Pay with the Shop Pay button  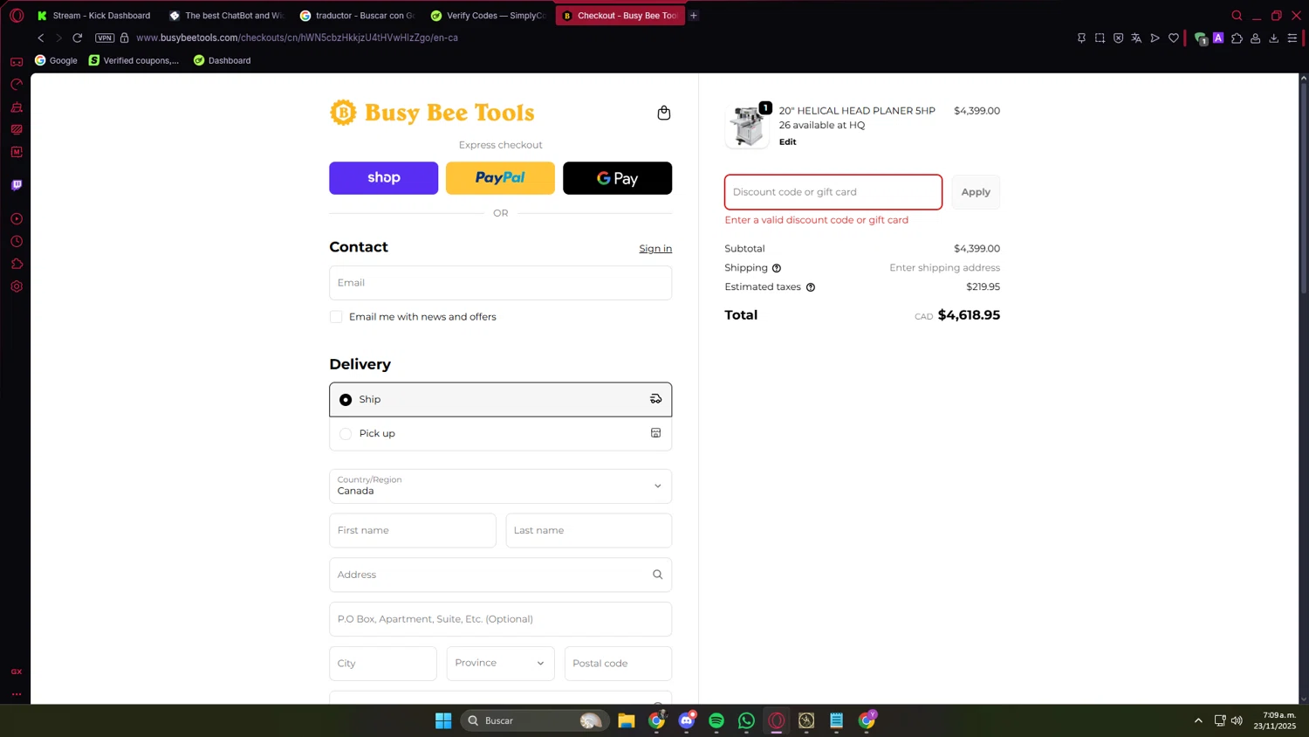383,178
